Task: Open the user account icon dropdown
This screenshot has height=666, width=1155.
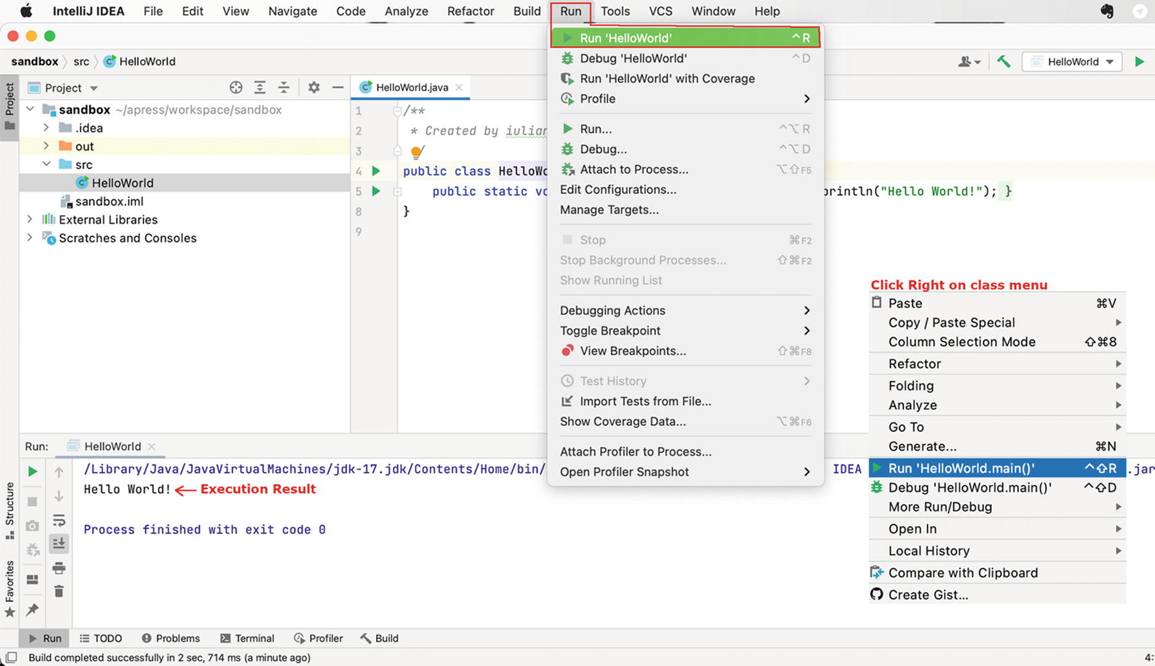Action: coord(969,61)
